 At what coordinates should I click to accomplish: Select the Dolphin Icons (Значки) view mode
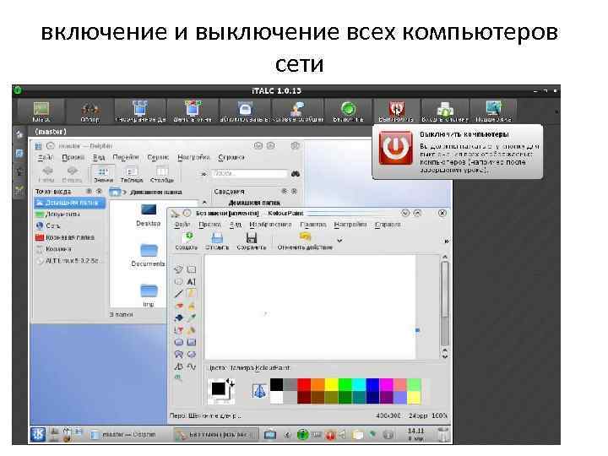tap(103, 174)
